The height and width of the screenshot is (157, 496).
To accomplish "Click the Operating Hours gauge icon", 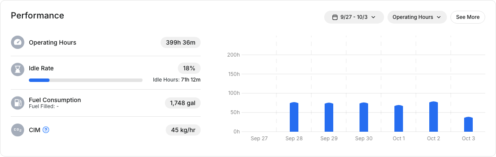I will coord(18,42).
